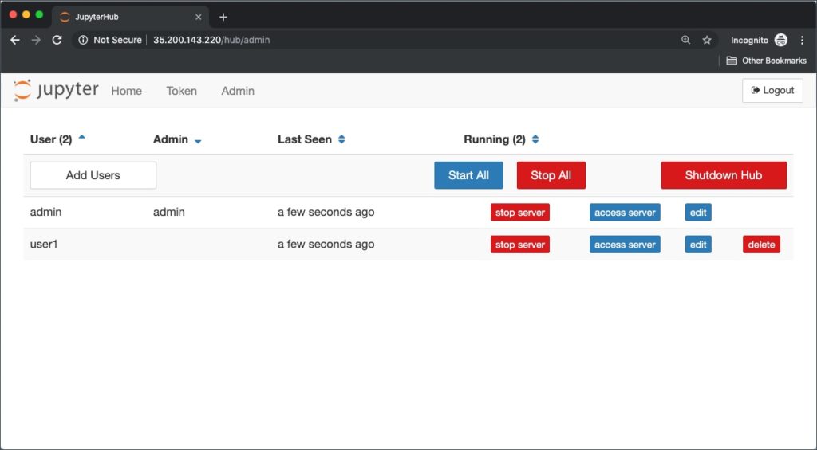817x450 pixels.
Task: Reload the page with refresh icon
Action: click(57, 40)
